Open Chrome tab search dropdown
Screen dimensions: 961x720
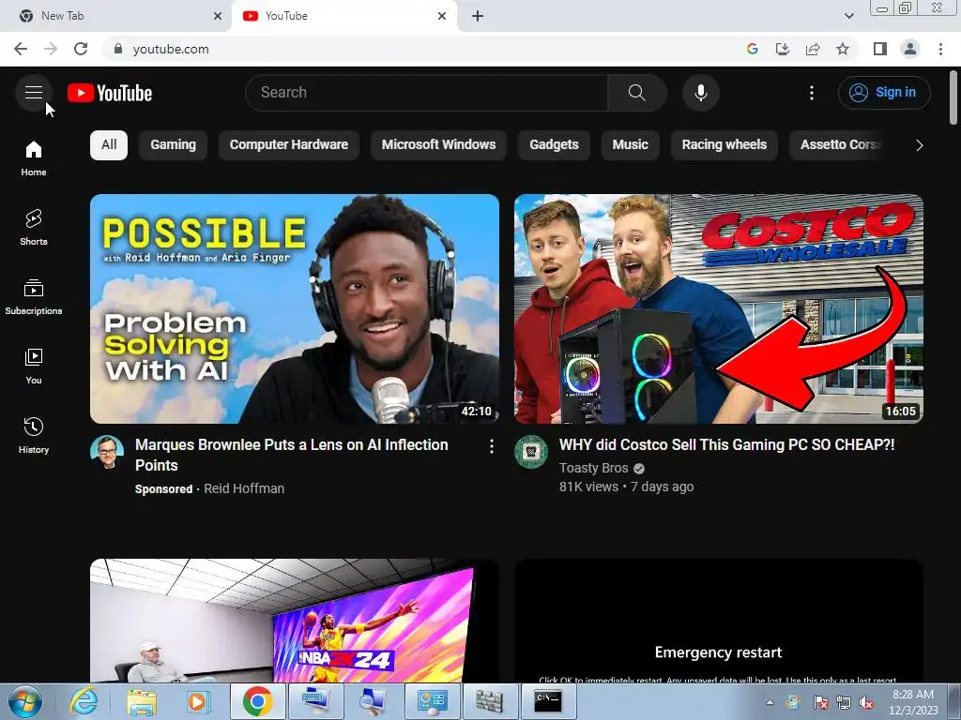[x=848, y=16]
